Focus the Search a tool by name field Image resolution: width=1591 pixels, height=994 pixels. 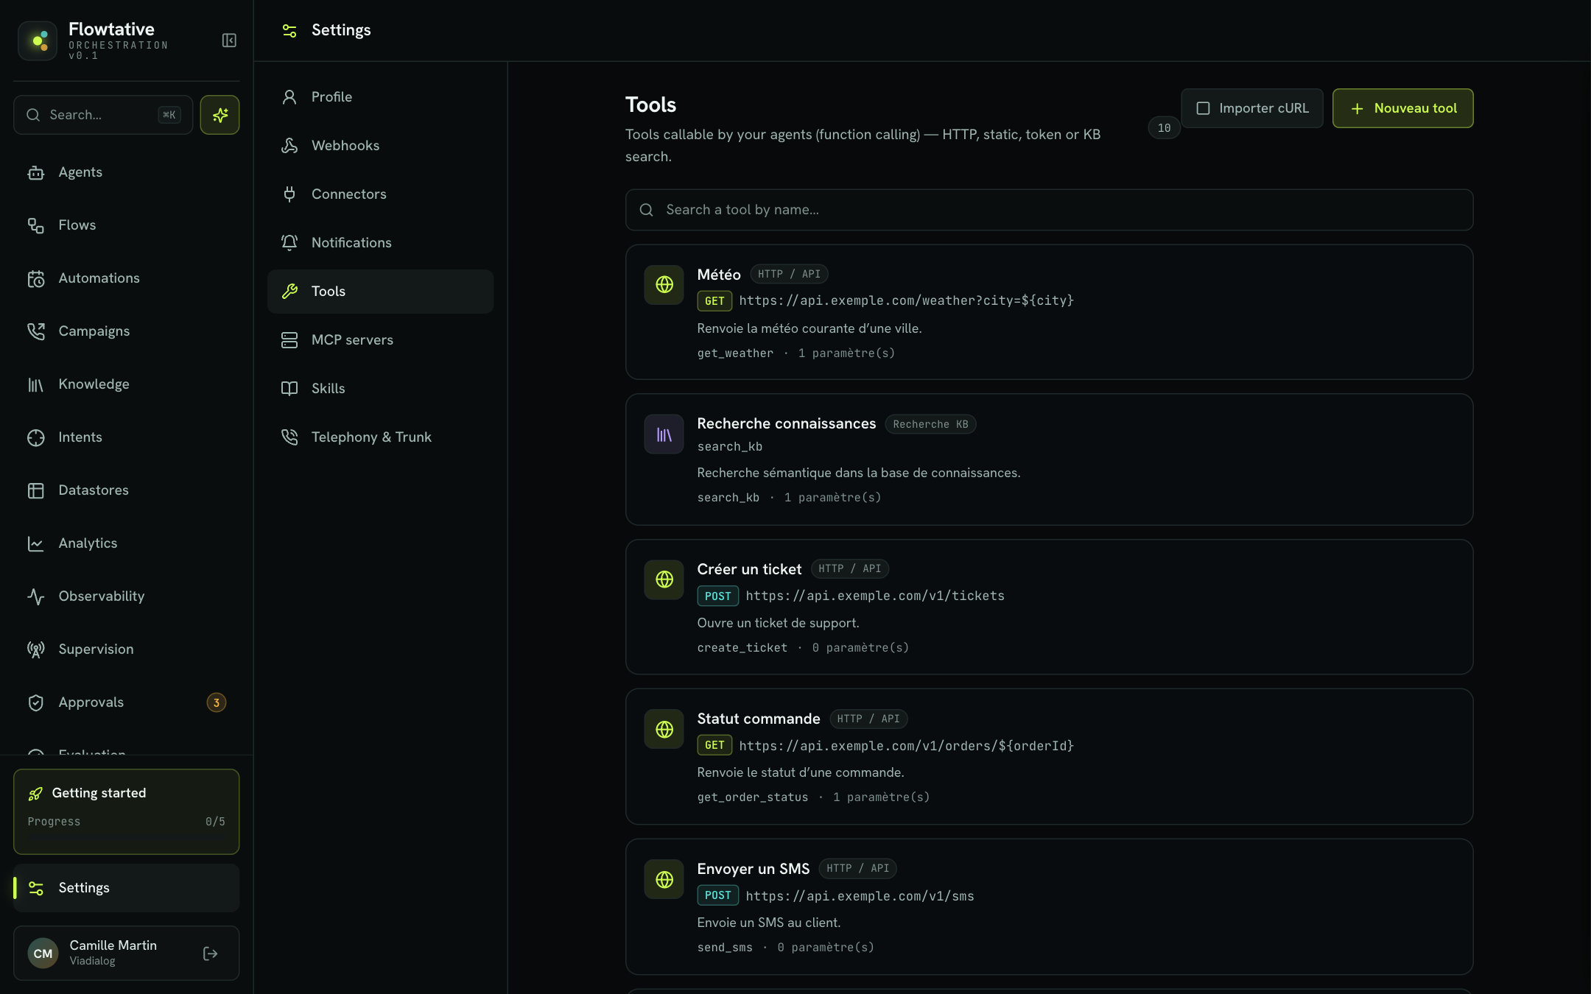coord(1049,210)
